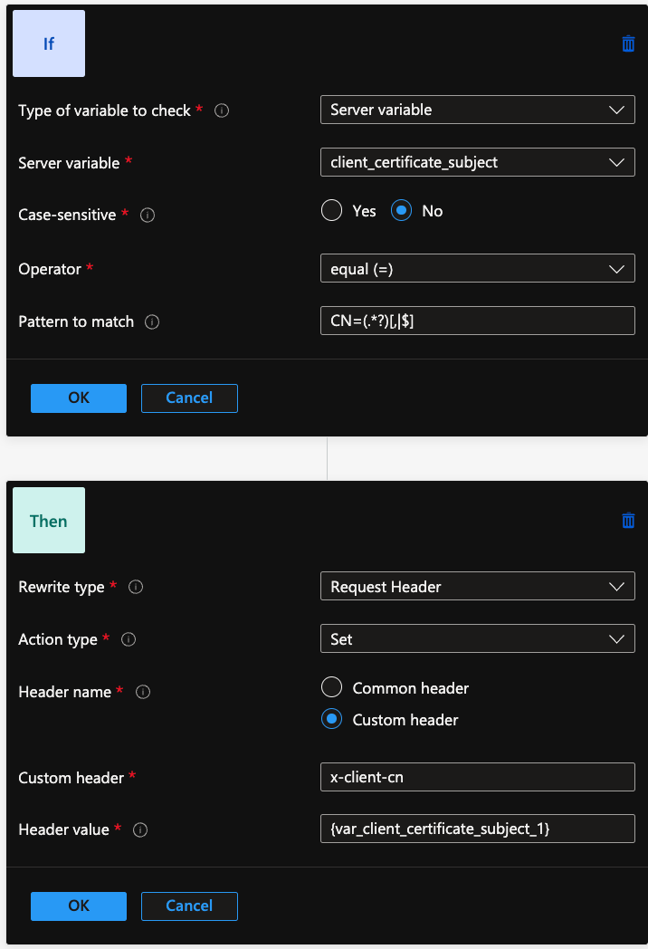
Task: Click info icon beside Header value label
Action: pyautogui.click(x=140, y=830)
